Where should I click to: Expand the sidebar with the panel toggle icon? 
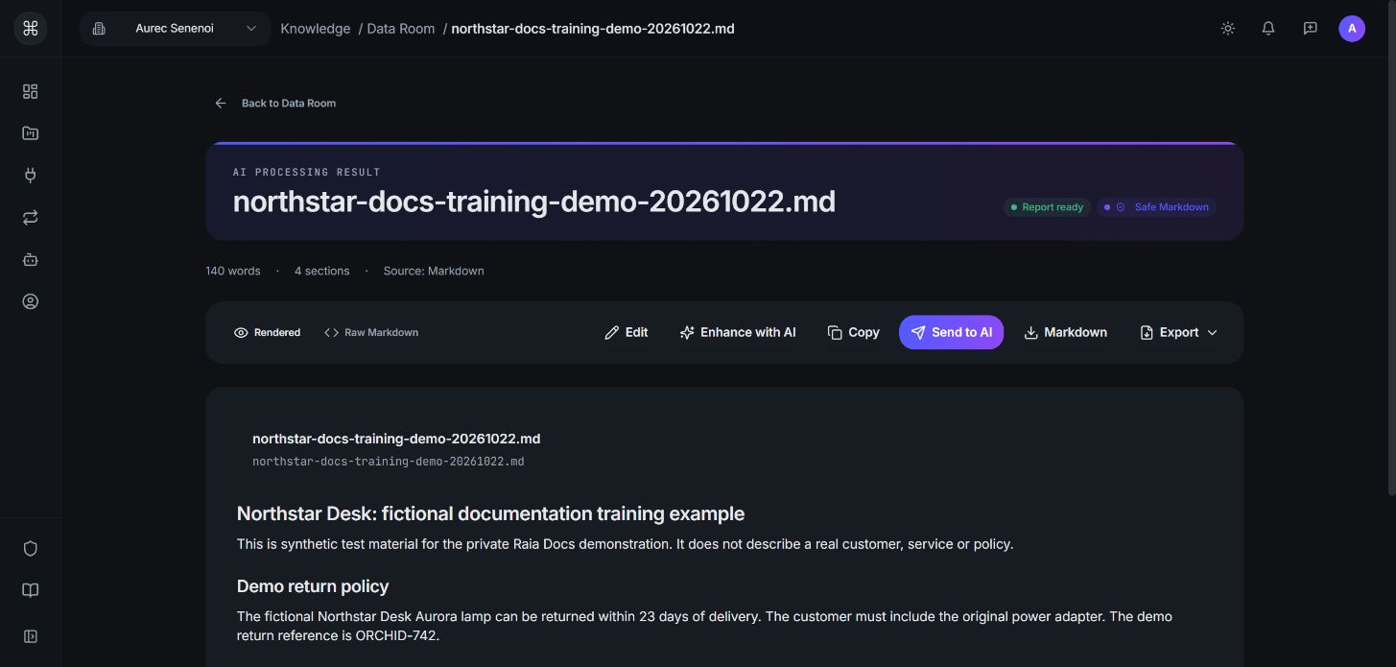(30, 636)
